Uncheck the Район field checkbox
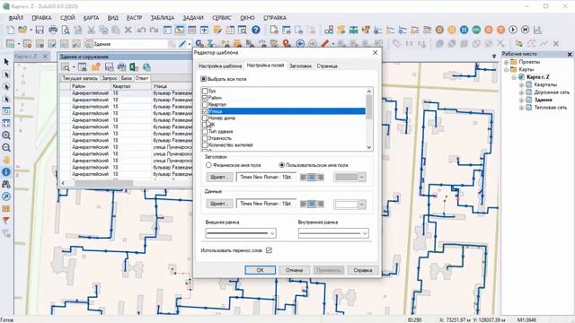 pos(205,98)
